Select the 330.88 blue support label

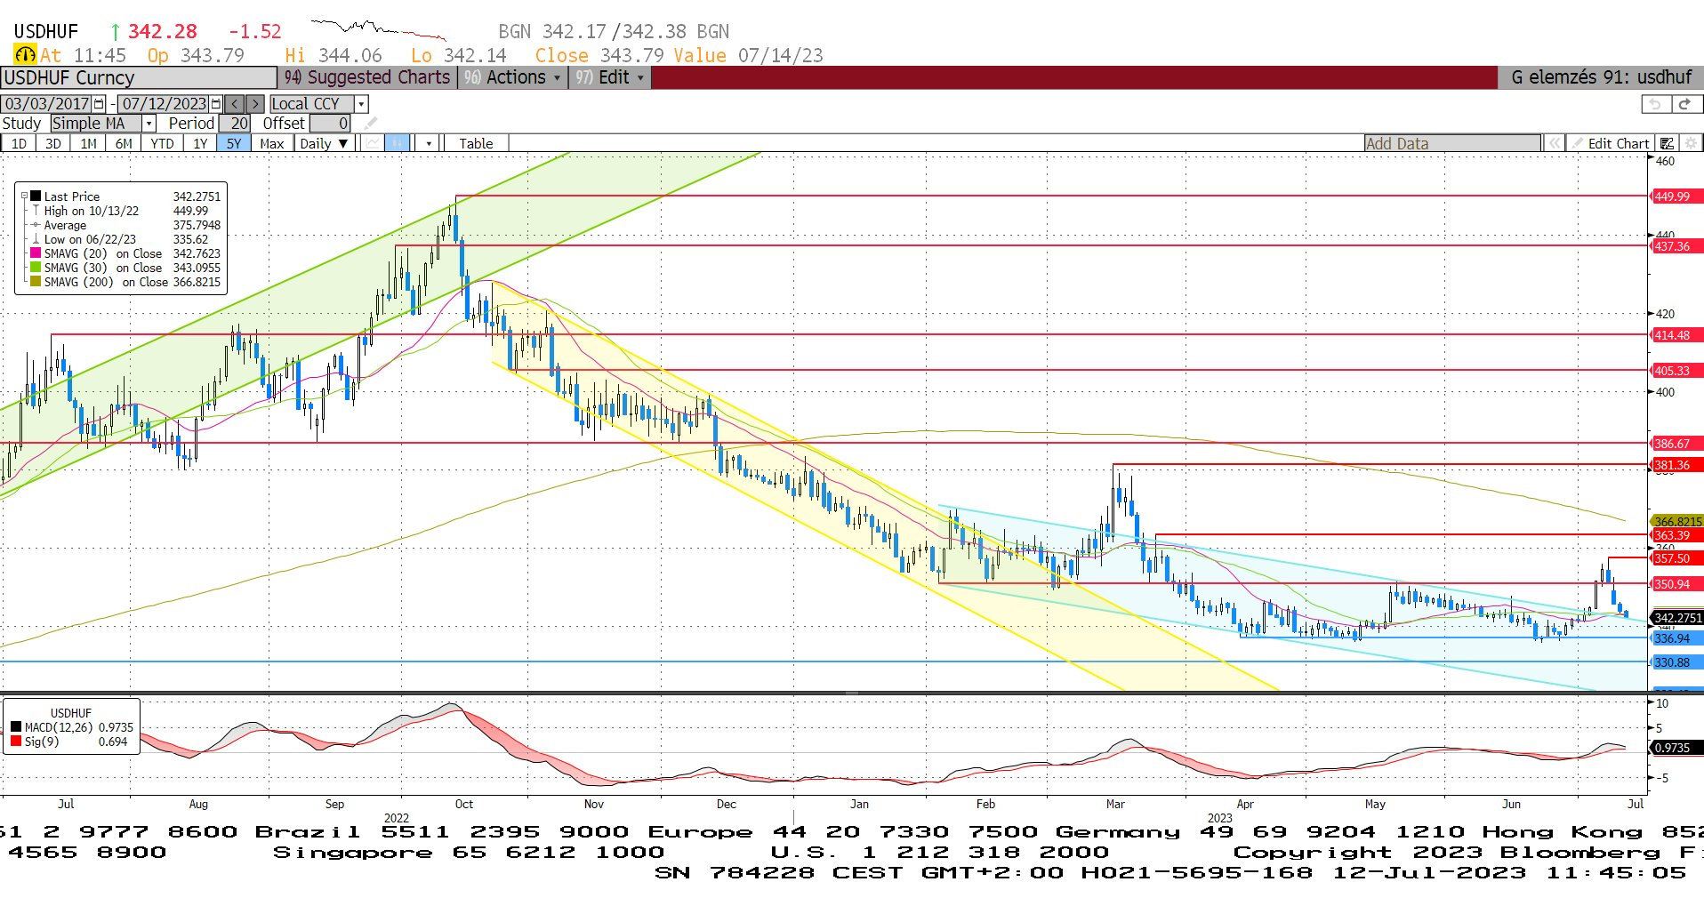[1676, 662]
